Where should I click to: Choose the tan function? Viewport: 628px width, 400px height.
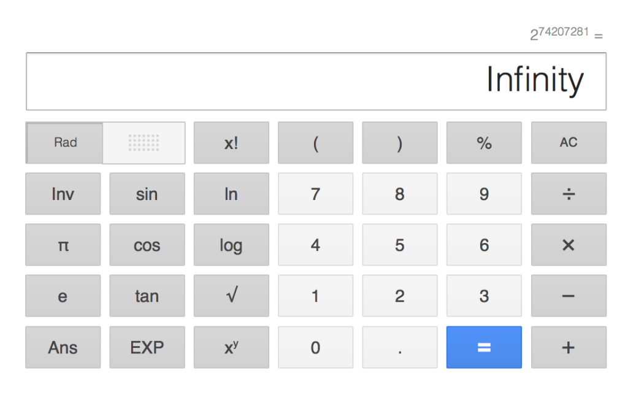(147, 296)
